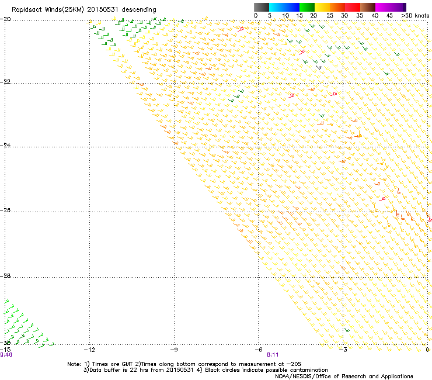Click the dark purple >50 knots swatch
Image resolution: width=432 pixels, height=380 pixels.
tap(405, 7)
